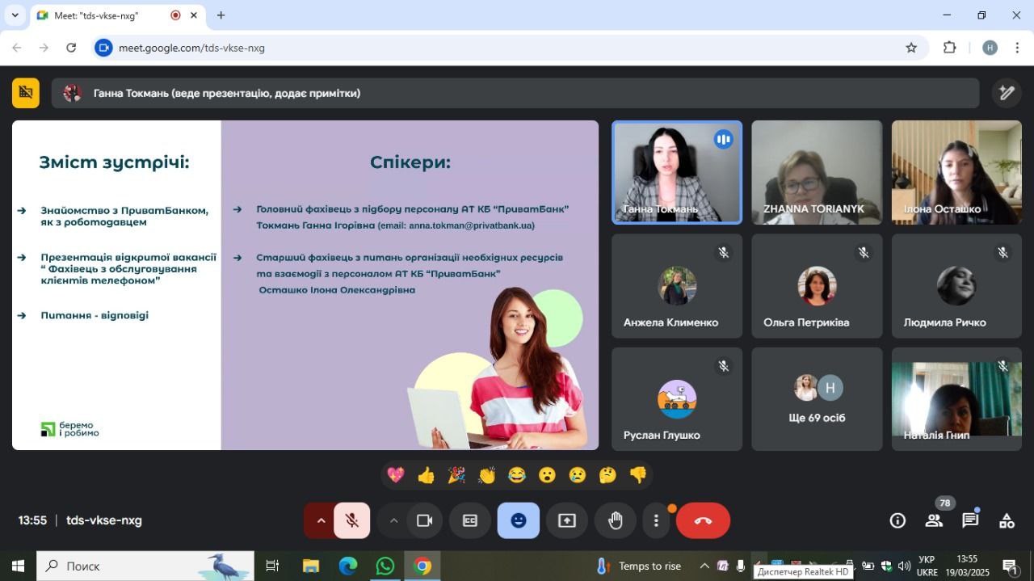Show the participants list

(934, 521)
